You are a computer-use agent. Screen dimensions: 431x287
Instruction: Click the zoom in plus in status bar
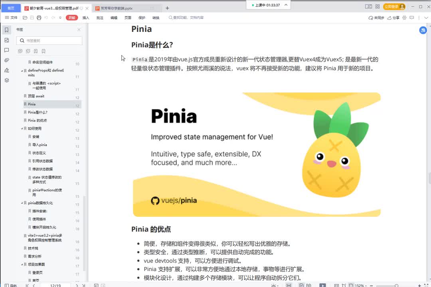tap(419, 286)
